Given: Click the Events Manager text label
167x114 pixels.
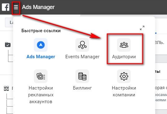Looking at the screenshot, I should click(82, 57).
